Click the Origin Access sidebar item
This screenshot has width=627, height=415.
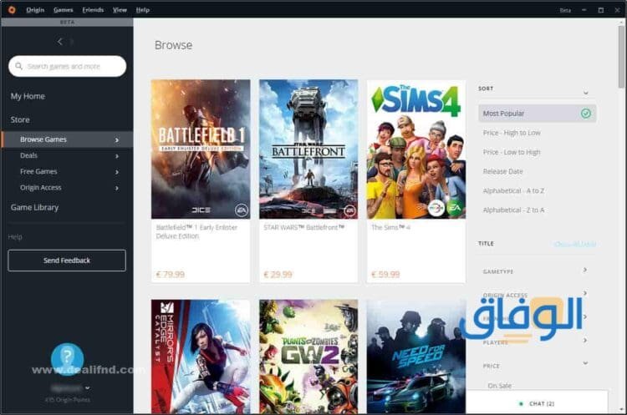(x=40, y=187)
